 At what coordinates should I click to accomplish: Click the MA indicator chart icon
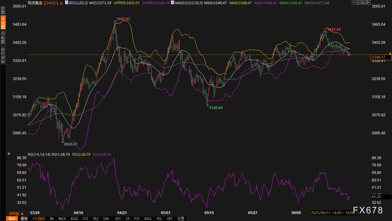tap(172, 2)
